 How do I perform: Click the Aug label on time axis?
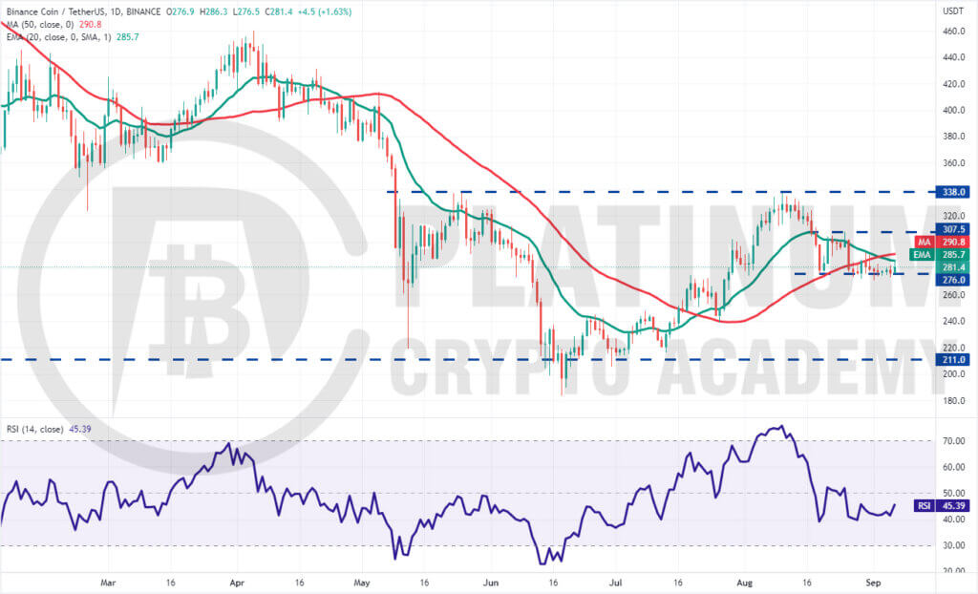click(x=745, y=583)
